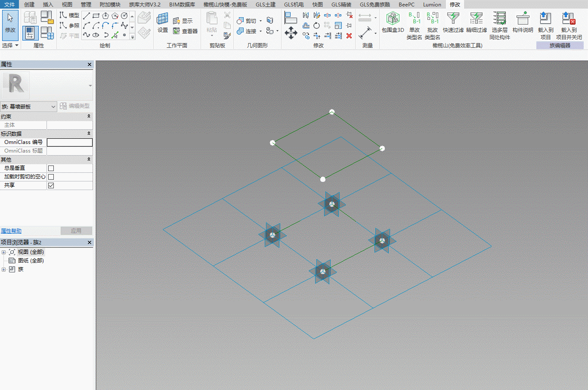Switch to the 插入 ribbon tab
The width and height of the screenshot is (588, 390).
48,4
